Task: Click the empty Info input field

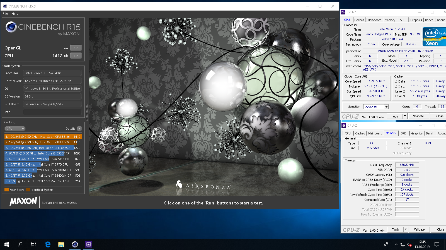Action: [x=52, y=112]
